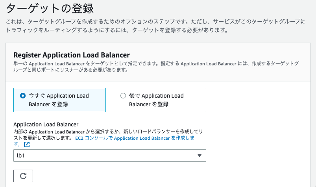Click the selected value lb1 in the dropdown

click(x=21, y=156)
